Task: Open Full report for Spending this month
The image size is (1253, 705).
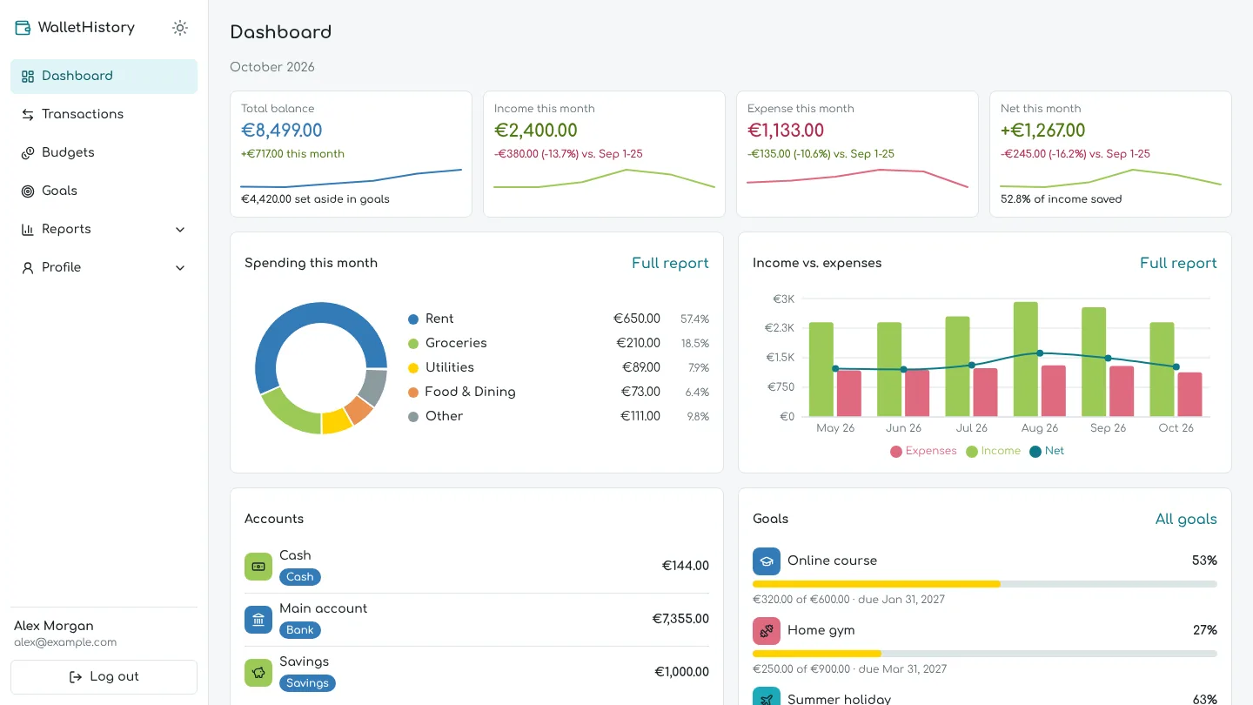Action: (670, 263)
